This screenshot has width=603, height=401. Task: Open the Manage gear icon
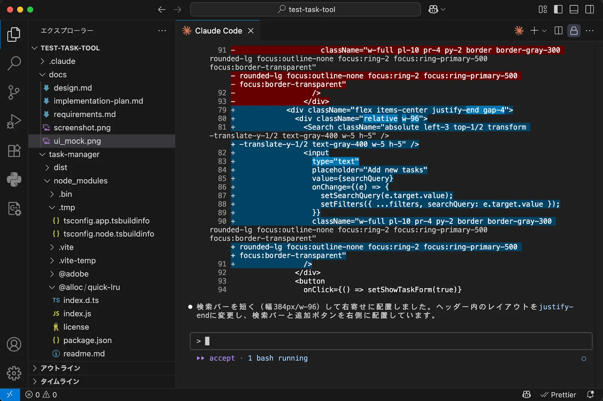(x=14, y=373)
